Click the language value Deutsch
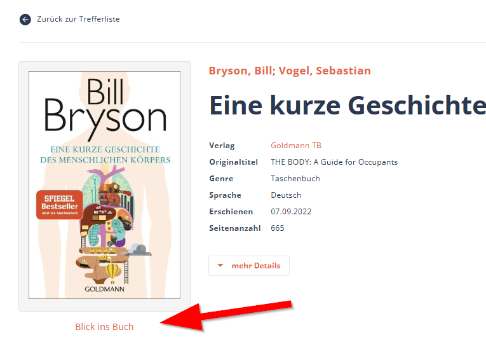This screenshot has width=486, height=358. click(x=286, y=195)
